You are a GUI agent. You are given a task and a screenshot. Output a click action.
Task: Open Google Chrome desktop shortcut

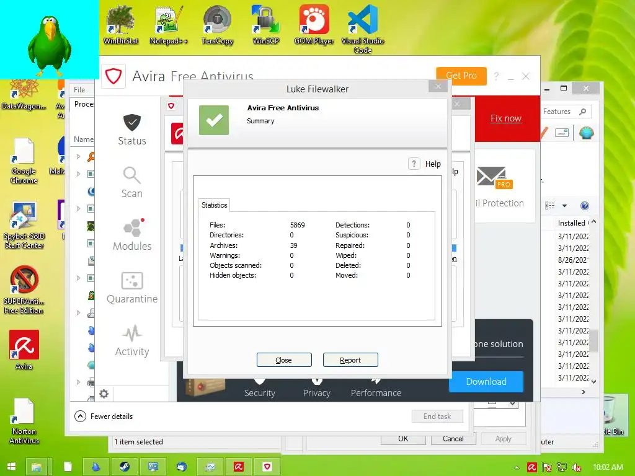point(24,161)
